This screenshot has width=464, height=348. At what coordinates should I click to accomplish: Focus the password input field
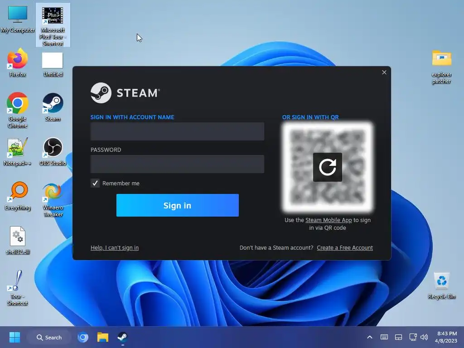point(177,164)
